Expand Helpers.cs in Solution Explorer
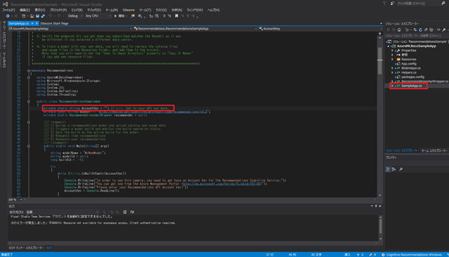Viewport: 449px width, 257px height. (x=393, y=72)
